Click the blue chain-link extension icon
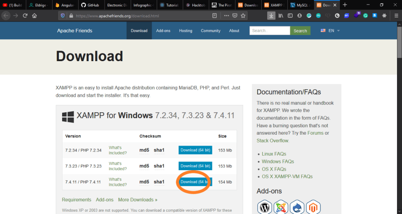Viewport: 402px width, 214px height. 347,16
